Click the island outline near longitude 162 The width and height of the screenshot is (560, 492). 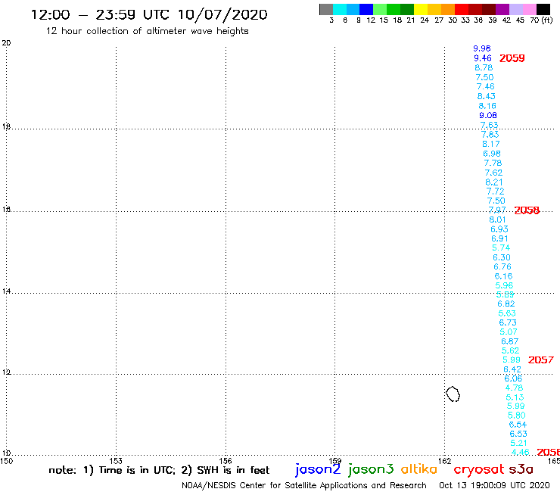coord(453,394)
